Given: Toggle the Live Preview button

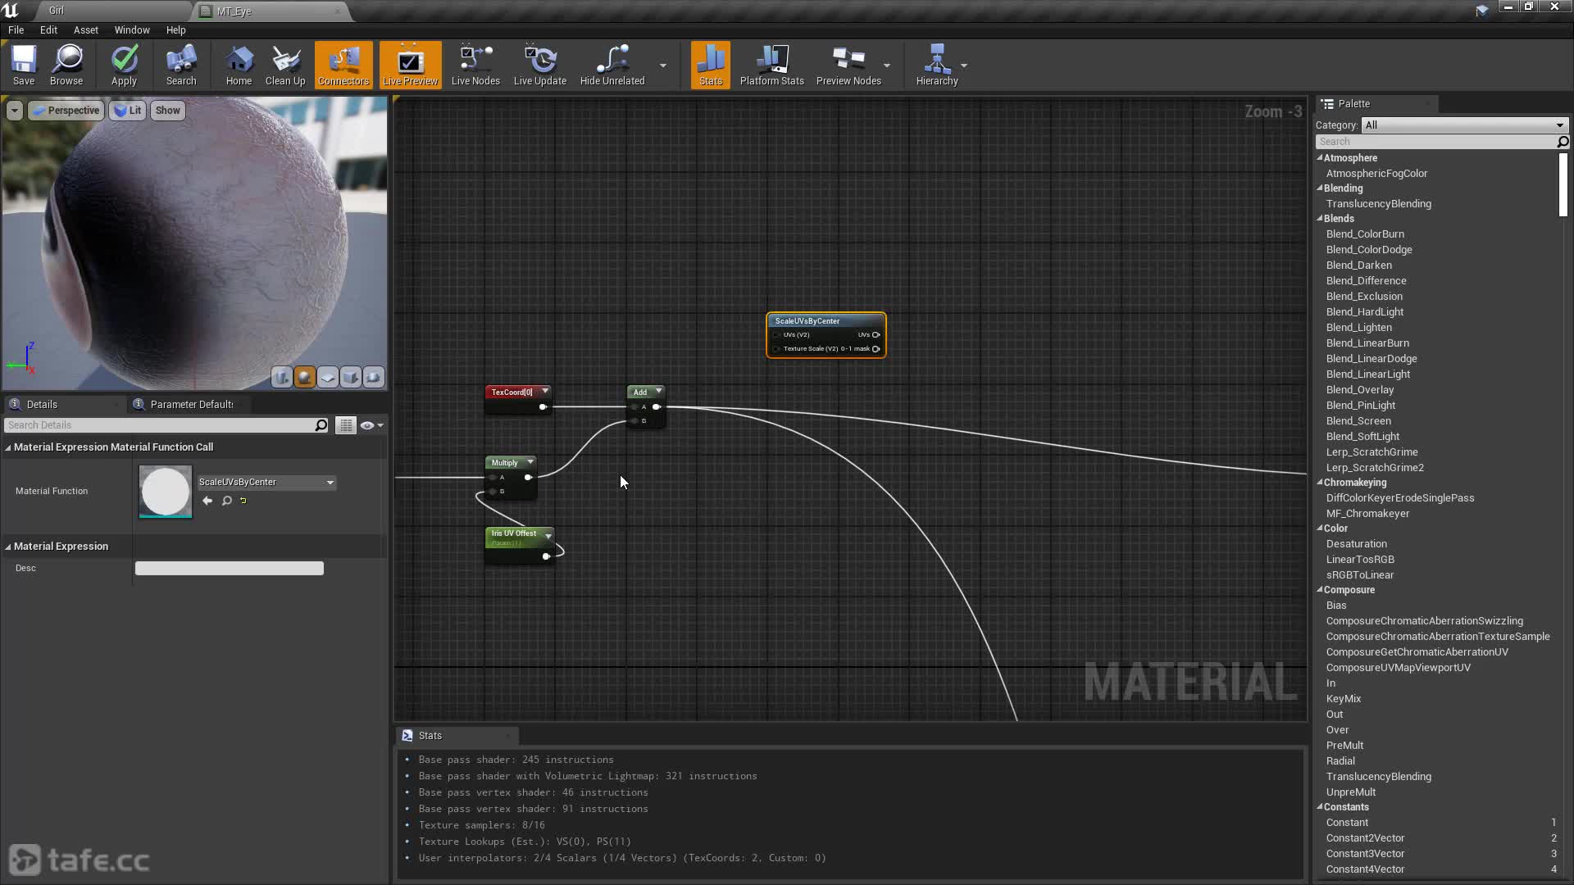Looking at the screenshot, I should pyautogui.click(x=410, y=64).
